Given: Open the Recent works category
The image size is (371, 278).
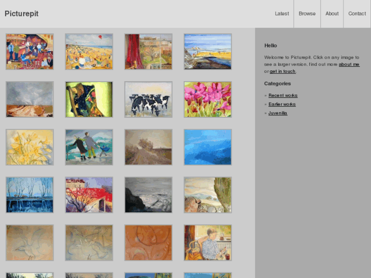Looking at the screenshot, I should coord(283,95).
